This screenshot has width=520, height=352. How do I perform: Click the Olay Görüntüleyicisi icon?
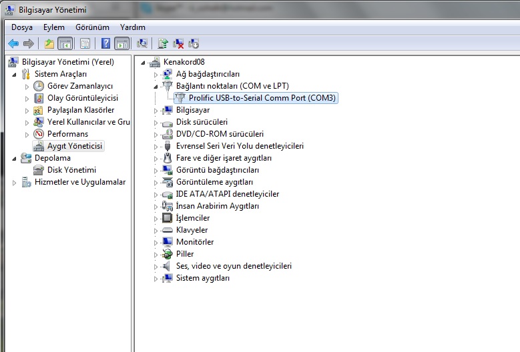tap(39, 98)
